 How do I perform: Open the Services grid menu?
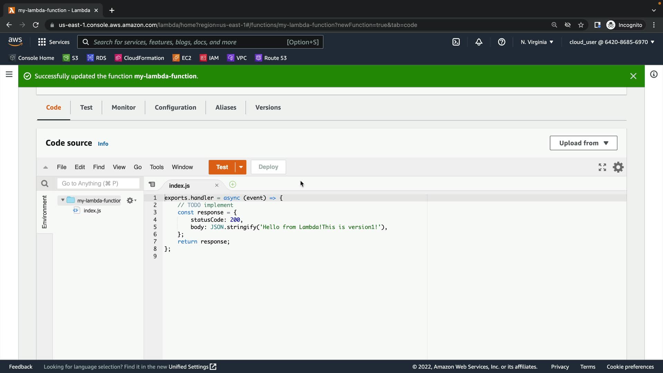coord(42,42)
